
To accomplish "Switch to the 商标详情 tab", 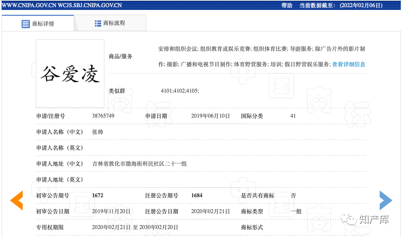I will point(43,24).
